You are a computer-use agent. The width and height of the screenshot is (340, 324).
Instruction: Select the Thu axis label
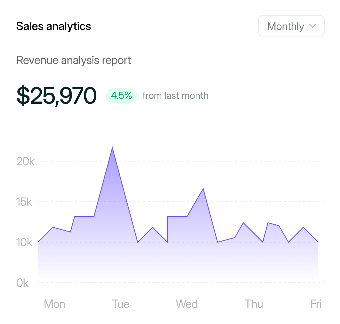(254, 304)
